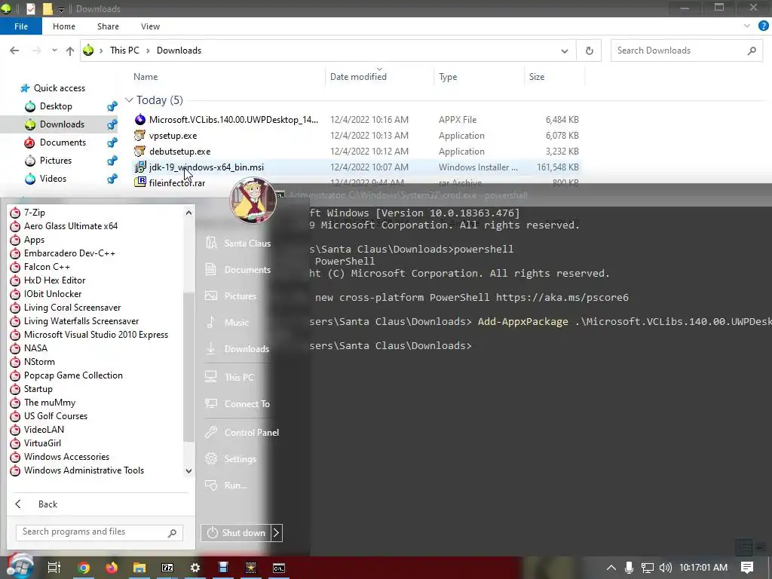Click the Start orb button

19,567
